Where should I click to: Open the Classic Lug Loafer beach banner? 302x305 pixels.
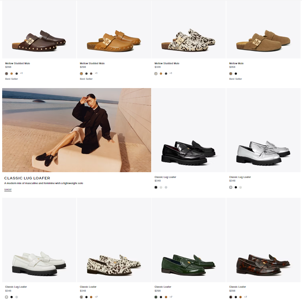click(x=77, y=130)
